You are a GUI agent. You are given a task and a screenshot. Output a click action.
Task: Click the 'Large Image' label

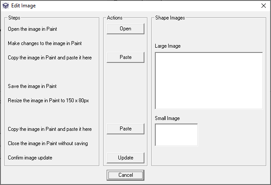tap(168, 46)
